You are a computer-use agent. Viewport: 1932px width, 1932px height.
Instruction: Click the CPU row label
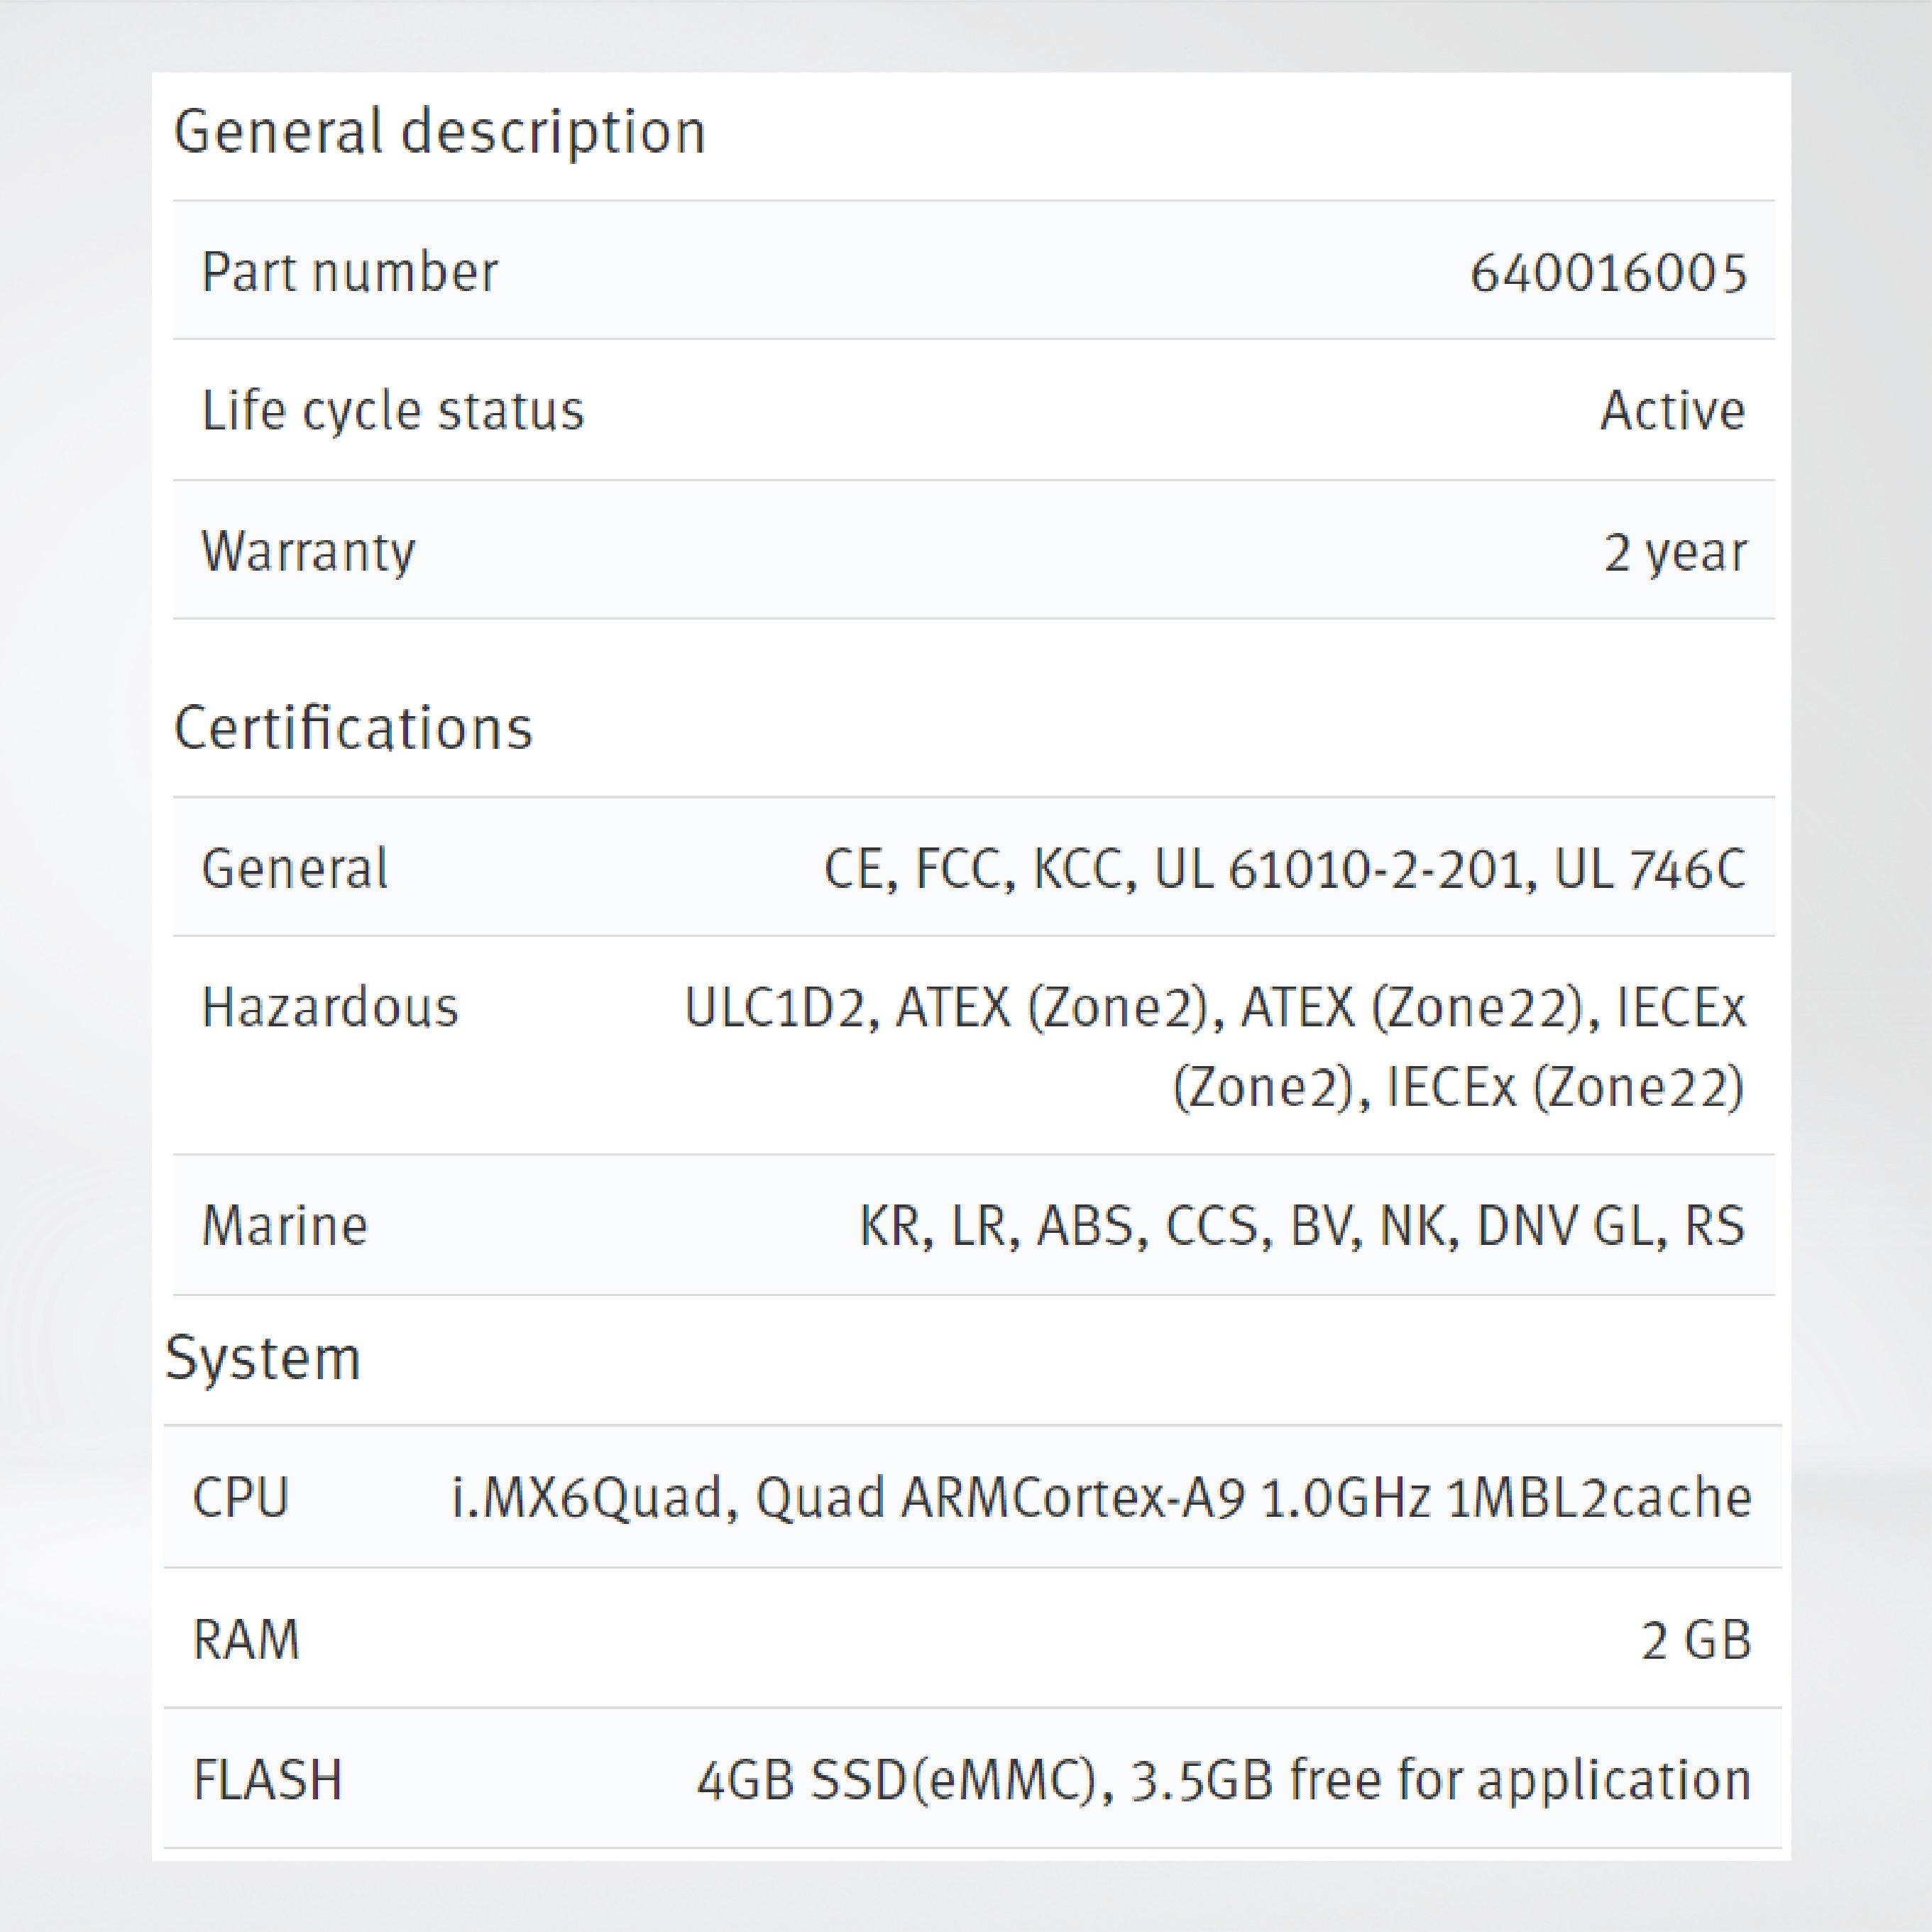click(x=240, y=1498)
